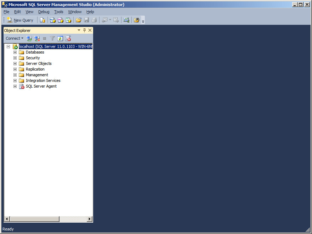Select the Integration Services label
312x234 pixels.
coord(43,80)
